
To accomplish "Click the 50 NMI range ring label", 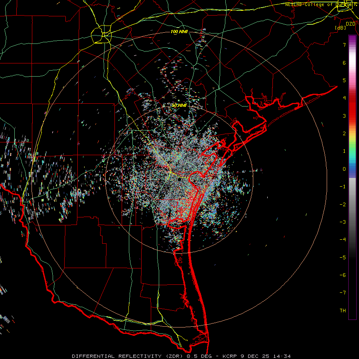I will click(179, 105).
